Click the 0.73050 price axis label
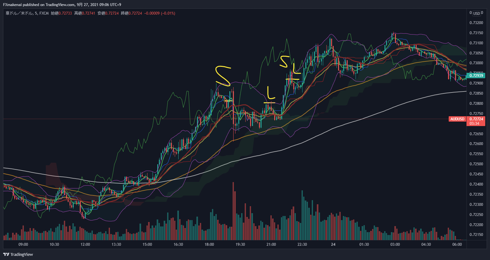Viewport: 490px width, 260px height. (x=476, y=53)
